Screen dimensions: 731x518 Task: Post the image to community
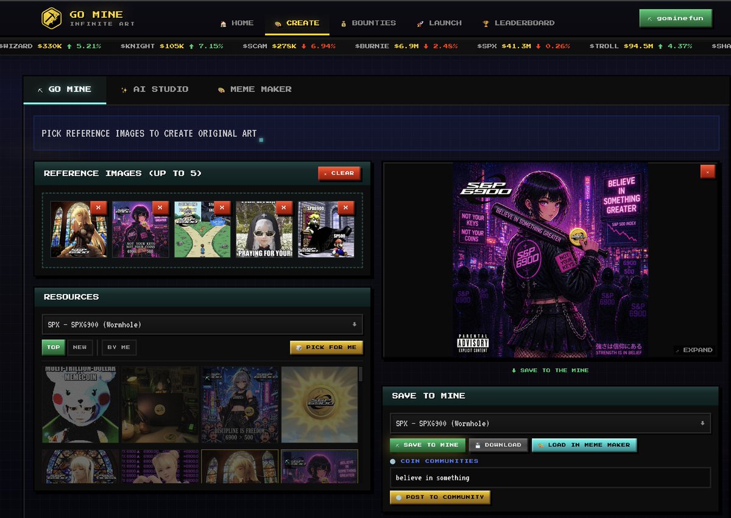[440, 497]
